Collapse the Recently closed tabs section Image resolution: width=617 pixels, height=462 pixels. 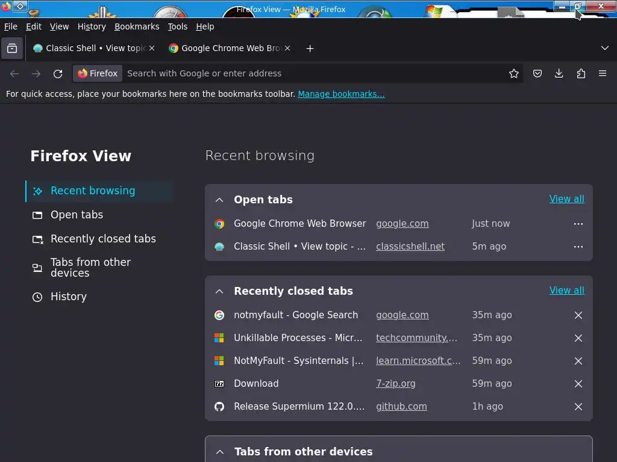219,292
